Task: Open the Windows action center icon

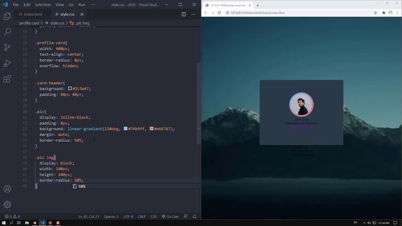Action: point(395,223)
